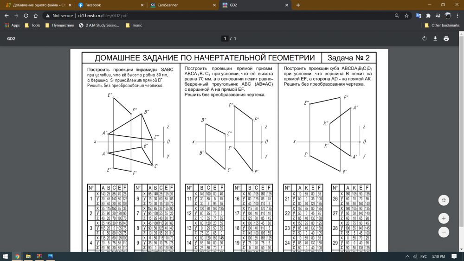Viewport: 464px width, 261px height.
Task: Open the Путешествие bookmark folder
Action: (x=59, y=25)
